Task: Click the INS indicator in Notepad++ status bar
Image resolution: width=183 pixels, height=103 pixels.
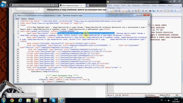Action: [177, 95]
